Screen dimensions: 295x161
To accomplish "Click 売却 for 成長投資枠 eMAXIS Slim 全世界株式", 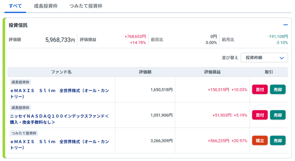I will pos(278,89).
